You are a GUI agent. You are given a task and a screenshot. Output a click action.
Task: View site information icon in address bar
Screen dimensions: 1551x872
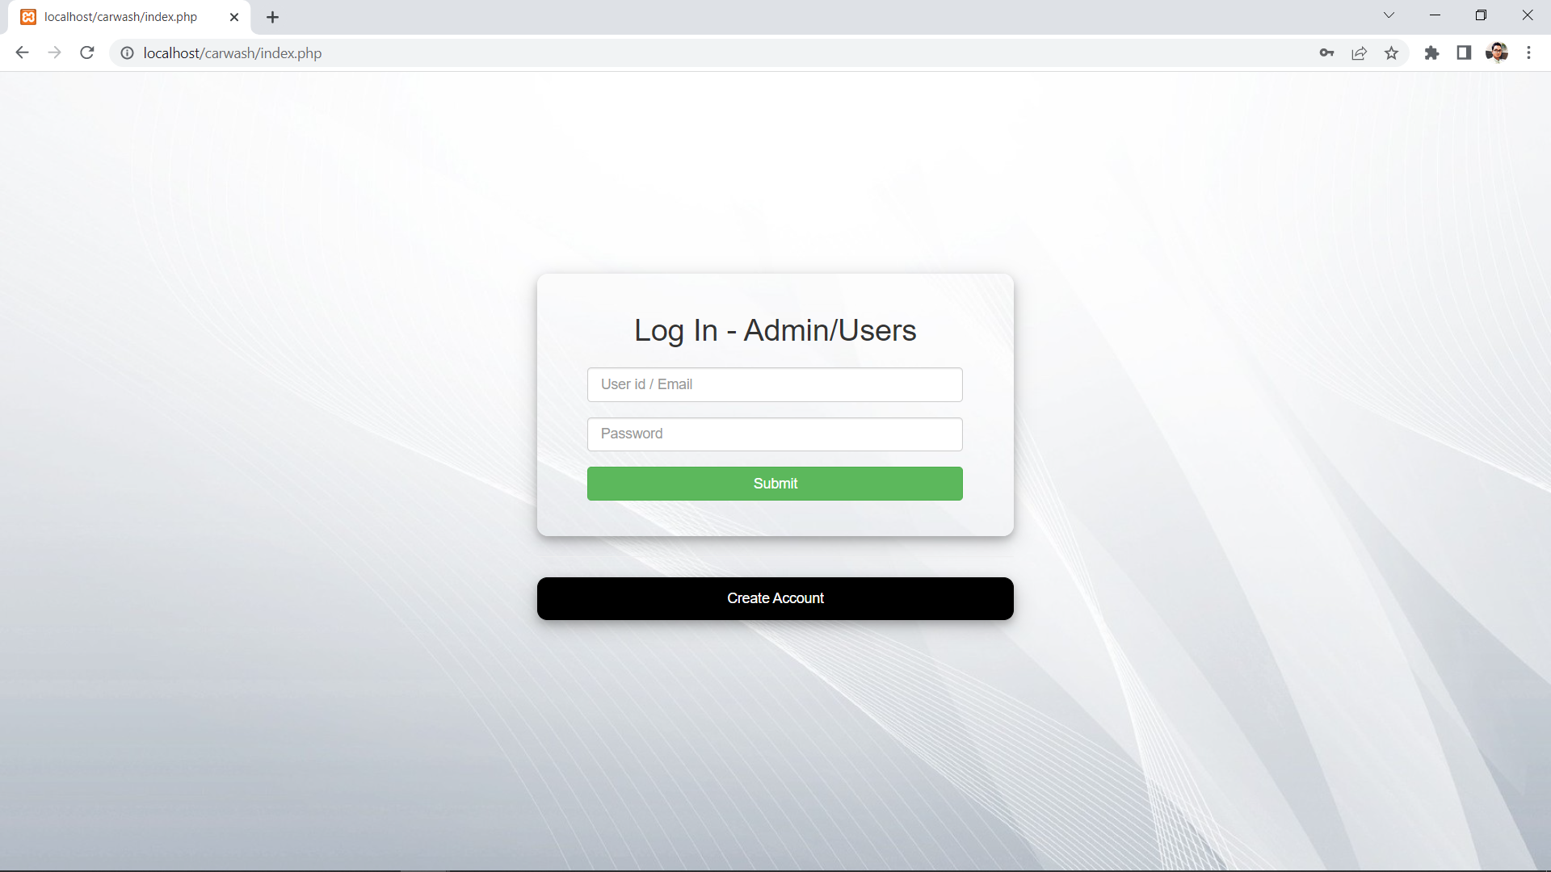(x=127, y=52)
